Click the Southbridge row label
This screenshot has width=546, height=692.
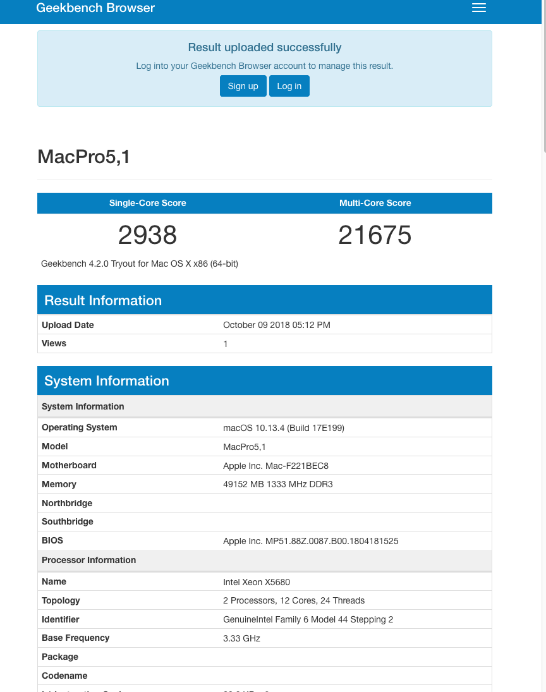pos(68,521)
